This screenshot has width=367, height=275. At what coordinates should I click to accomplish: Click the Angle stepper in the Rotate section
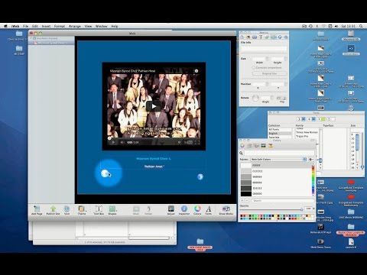272,98
